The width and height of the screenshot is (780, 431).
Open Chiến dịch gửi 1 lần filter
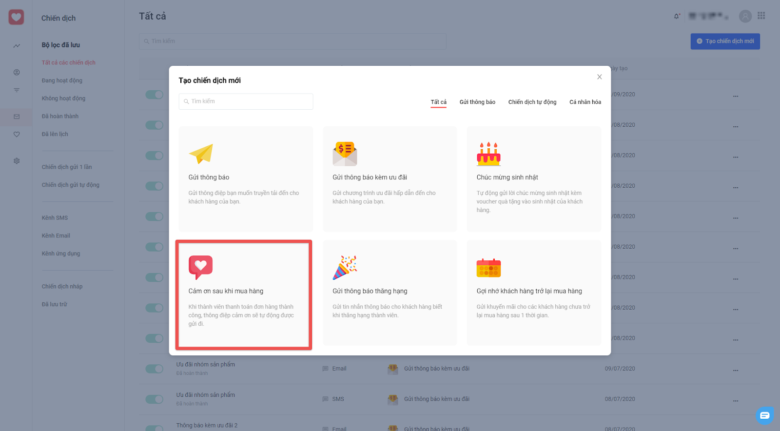pos(67,167)
